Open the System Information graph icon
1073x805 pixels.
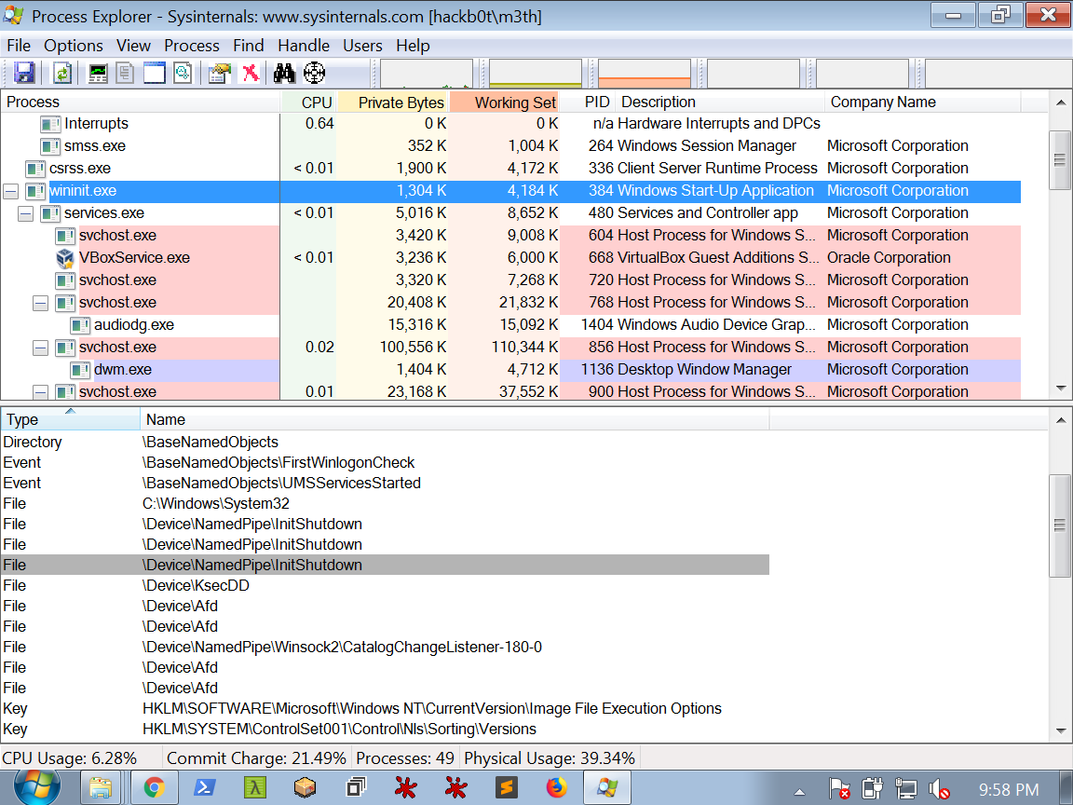coord(98,74)
